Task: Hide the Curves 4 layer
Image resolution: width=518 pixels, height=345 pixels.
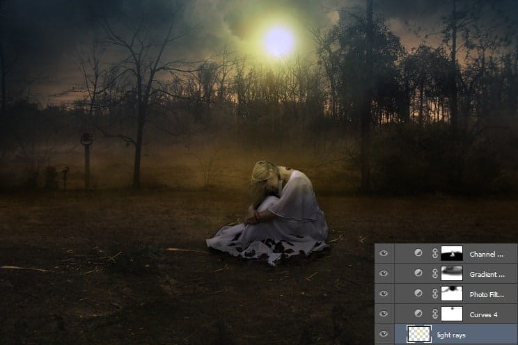Action: tap(384, 314)
